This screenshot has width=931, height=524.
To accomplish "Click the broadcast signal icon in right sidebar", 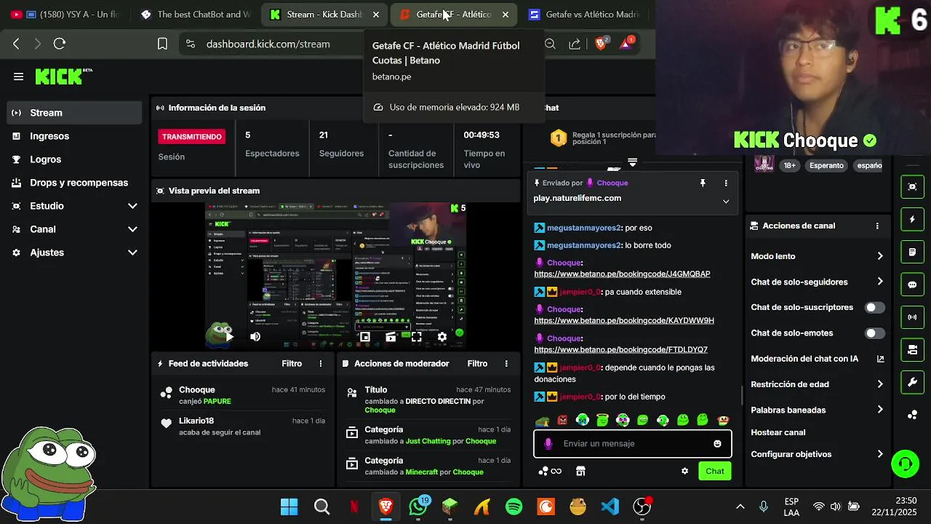I will tap(912, 317).
